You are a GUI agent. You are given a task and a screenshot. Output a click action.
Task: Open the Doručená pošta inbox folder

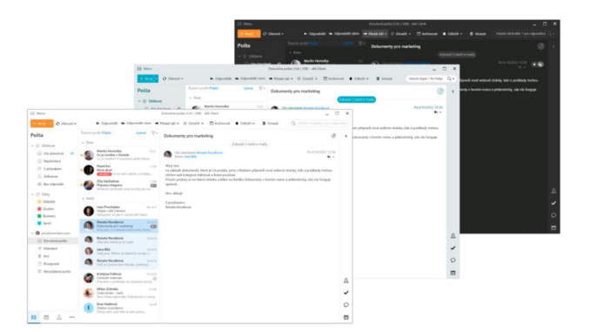point(53,241)
